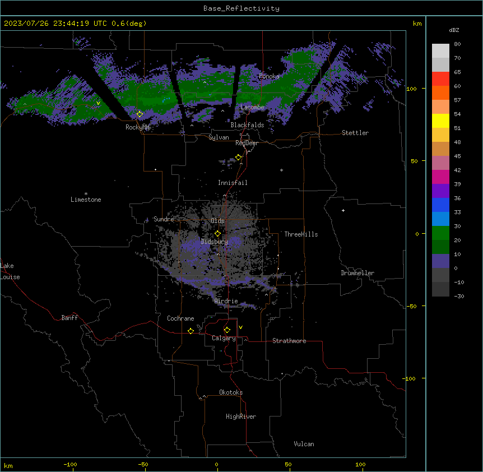Click the 2023/07/26 23:44:19 UTC timestamp
Screen dimensions: 483x472
56,24
